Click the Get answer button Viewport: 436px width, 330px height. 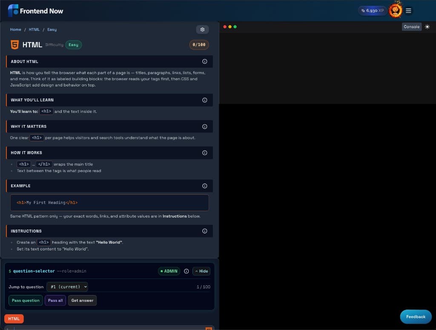pos(82,301)
